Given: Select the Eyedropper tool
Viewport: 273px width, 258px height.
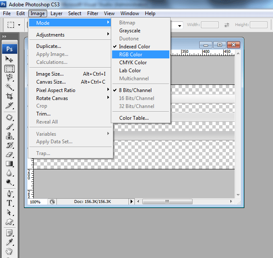Looking at the screenshot, I should click(9, 242).
